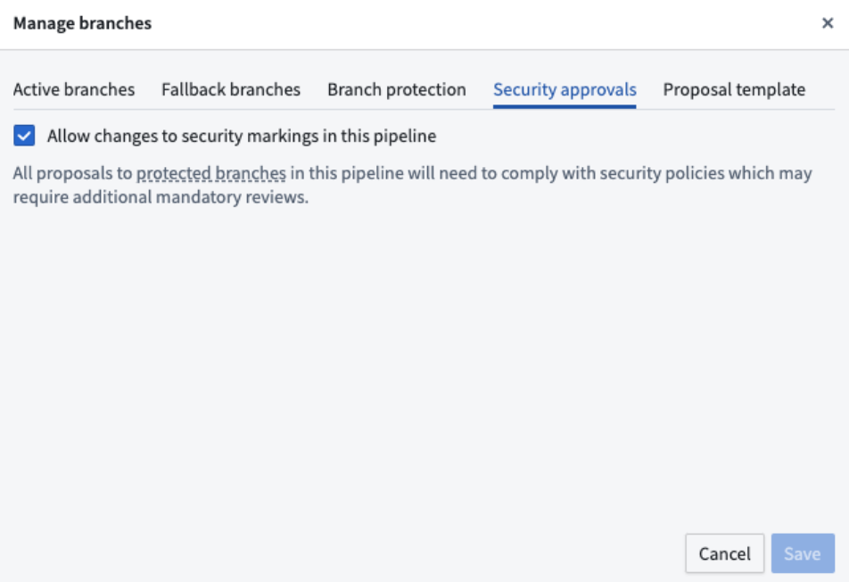Close the Manage branches dialog
Image resolution: width=849 pixels, height=582 pixels.
coord(827,23)
